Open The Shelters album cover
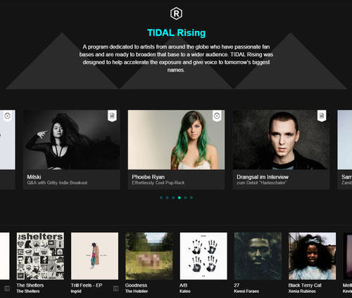Screen dimensions: 352x298 click(x=40, y=256)
